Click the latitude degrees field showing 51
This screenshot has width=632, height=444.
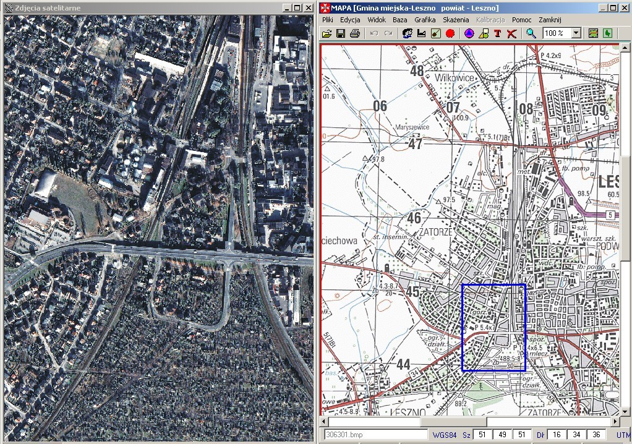pyautogui.click(x=482, y=435)
